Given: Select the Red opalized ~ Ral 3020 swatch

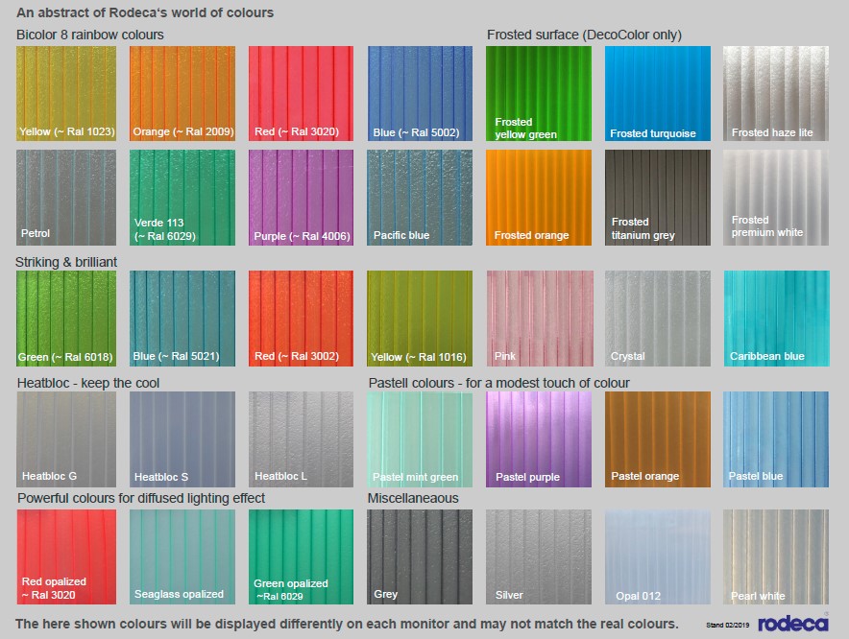Looking at the screenshot, I should pos(66,556).
